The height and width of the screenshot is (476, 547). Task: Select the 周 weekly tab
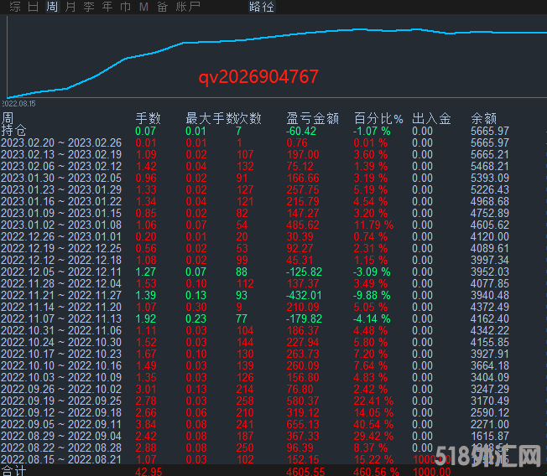pyautogui.click(x=52, y=7)
